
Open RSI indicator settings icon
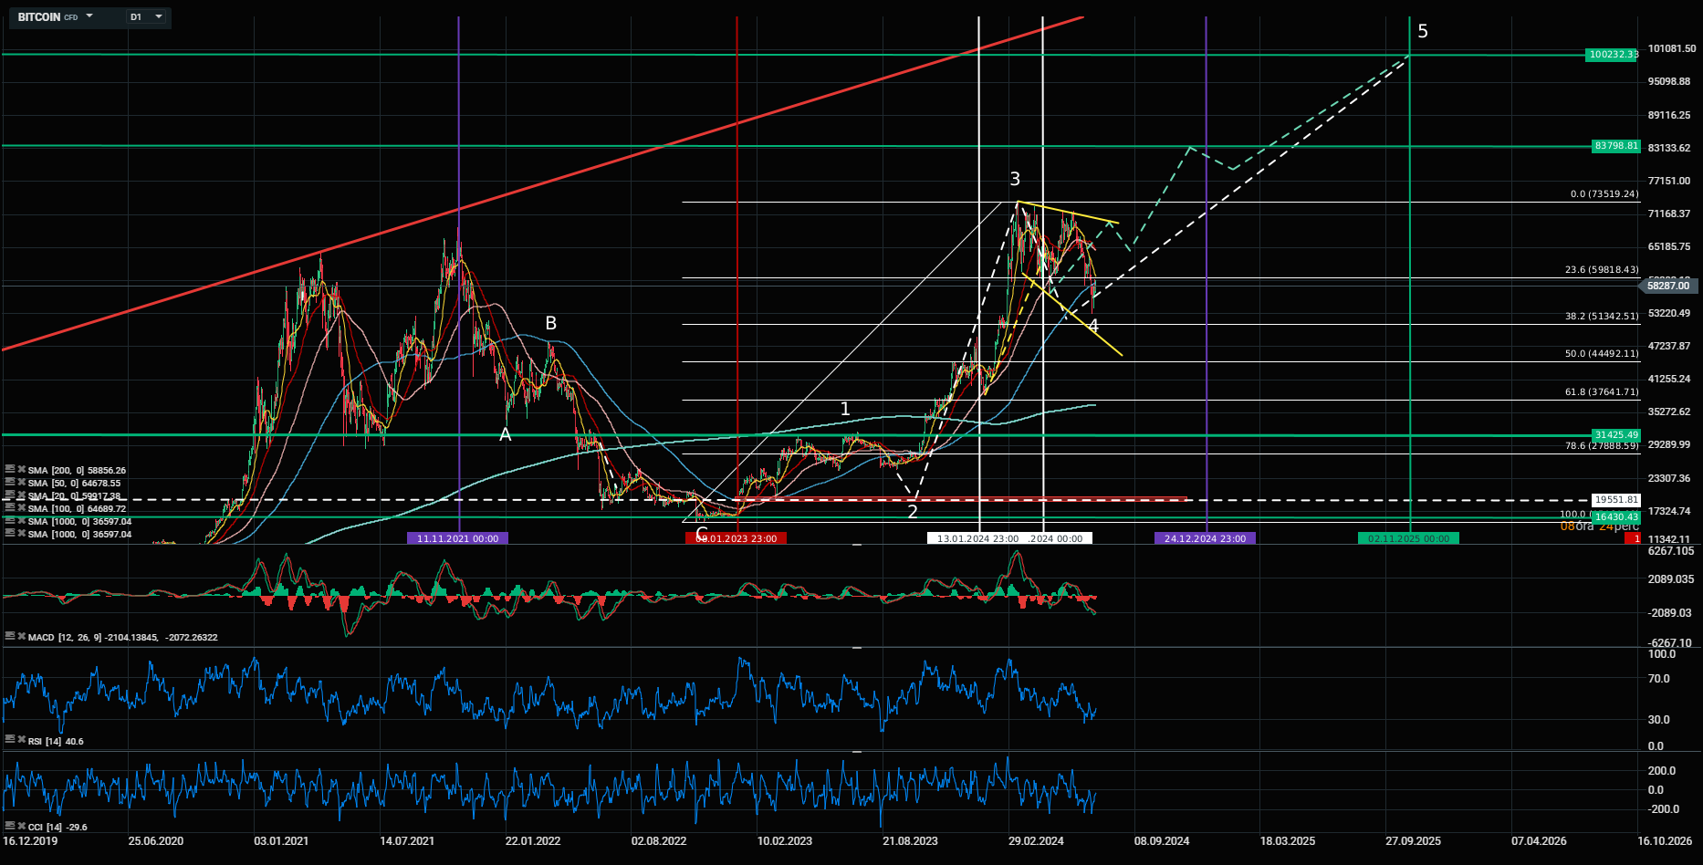coord(10,741)
